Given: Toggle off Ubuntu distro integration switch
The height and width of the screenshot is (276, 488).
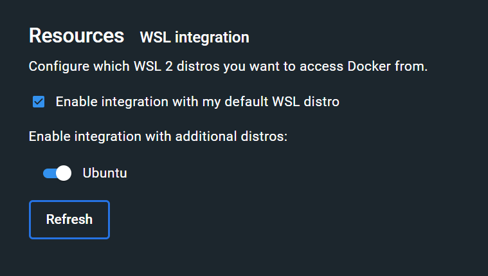Looking at the screenshot, I should pos(57,173).
